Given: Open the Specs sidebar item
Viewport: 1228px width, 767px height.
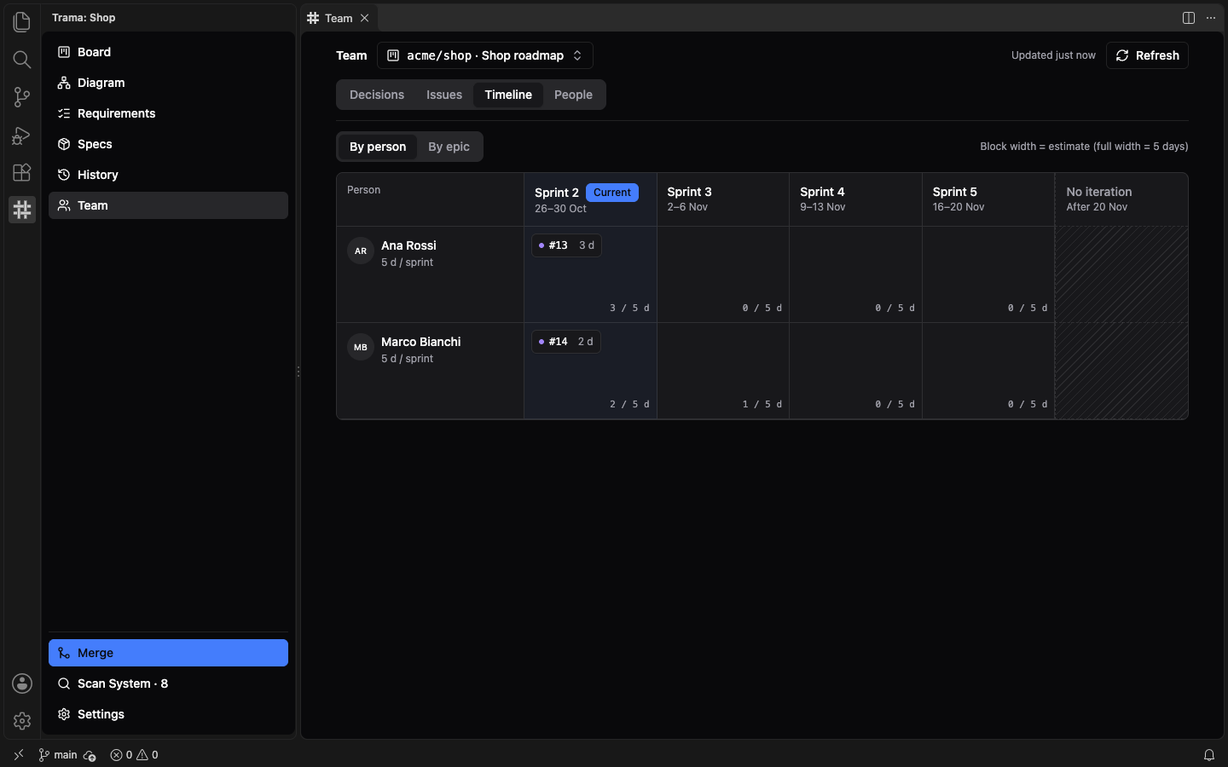Looking at the screenshot, I should tap(168, 144).
